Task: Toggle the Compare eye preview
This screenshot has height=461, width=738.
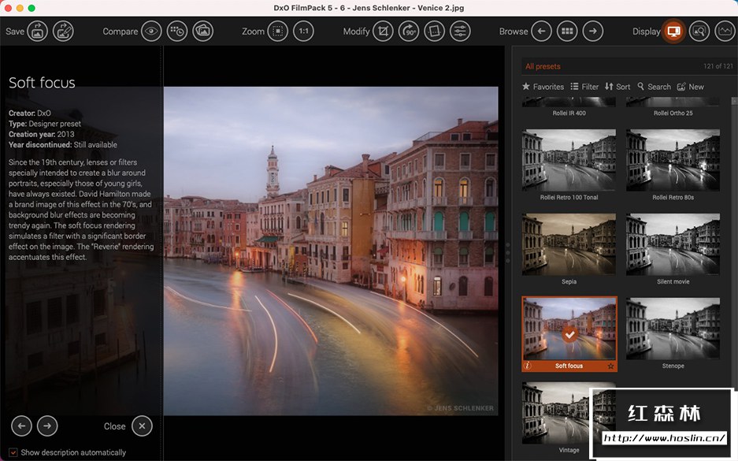Action: point(151,32)
